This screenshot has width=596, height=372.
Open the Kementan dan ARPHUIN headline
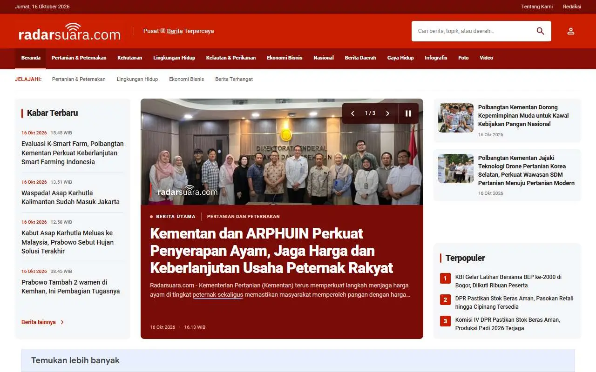click(x=271, y=251)
